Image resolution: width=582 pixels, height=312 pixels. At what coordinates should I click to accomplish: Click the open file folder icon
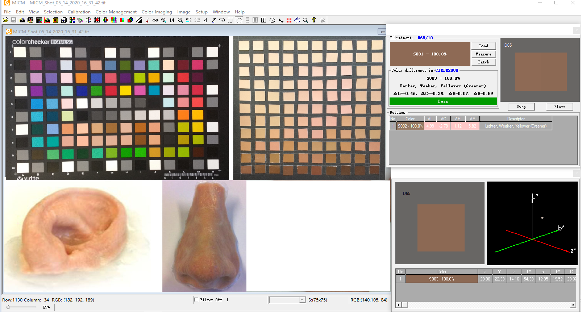click(5, 20)
